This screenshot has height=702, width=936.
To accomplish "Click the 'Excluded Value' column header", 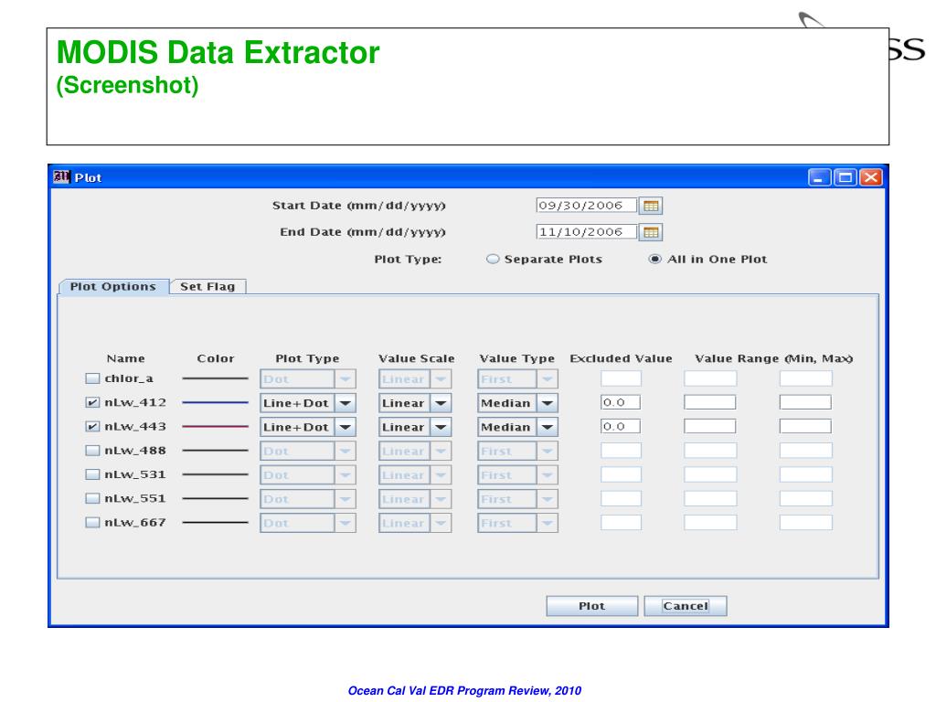I will coord(621,358).
